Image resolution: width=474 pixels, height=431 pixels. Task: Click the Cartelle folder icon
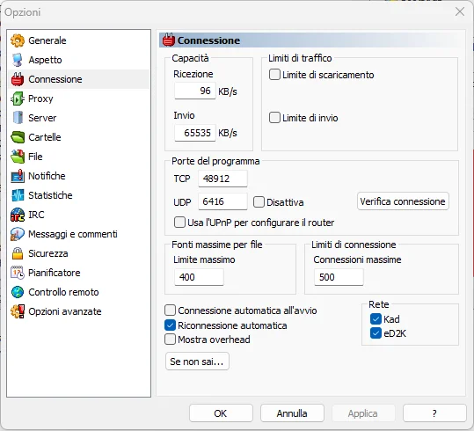pyautogui.click(x=18, y=137)
